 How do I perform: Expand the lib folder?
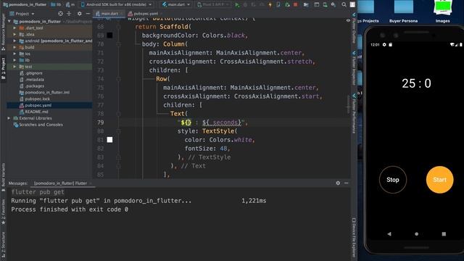14,60
